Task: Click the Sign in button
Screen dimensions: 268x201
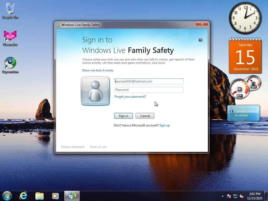Action: 124,116
